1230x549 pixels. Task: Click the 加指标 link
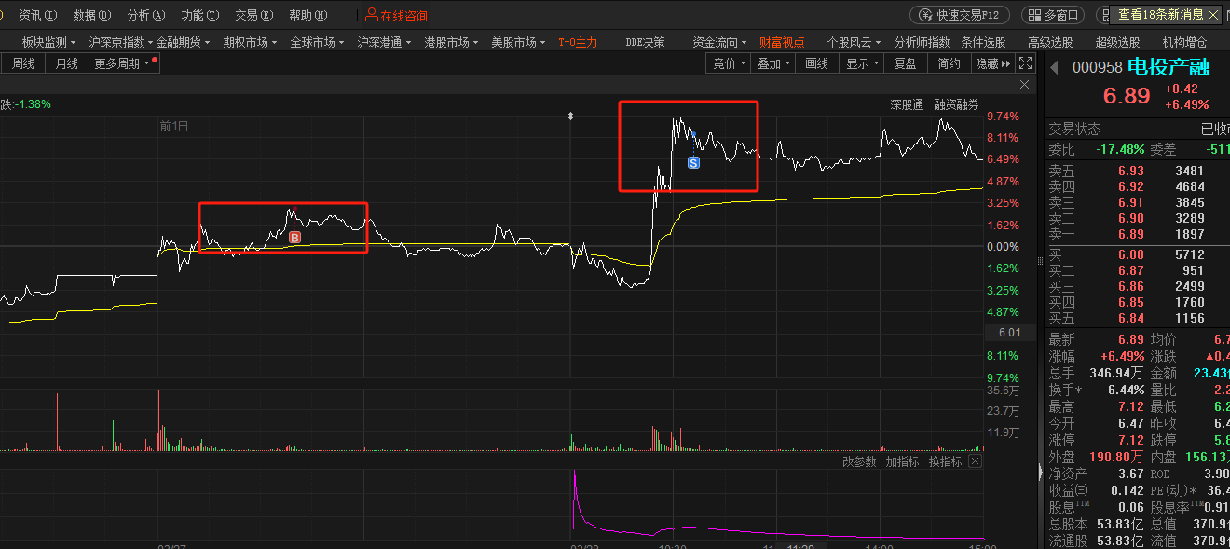pos(901,461)
